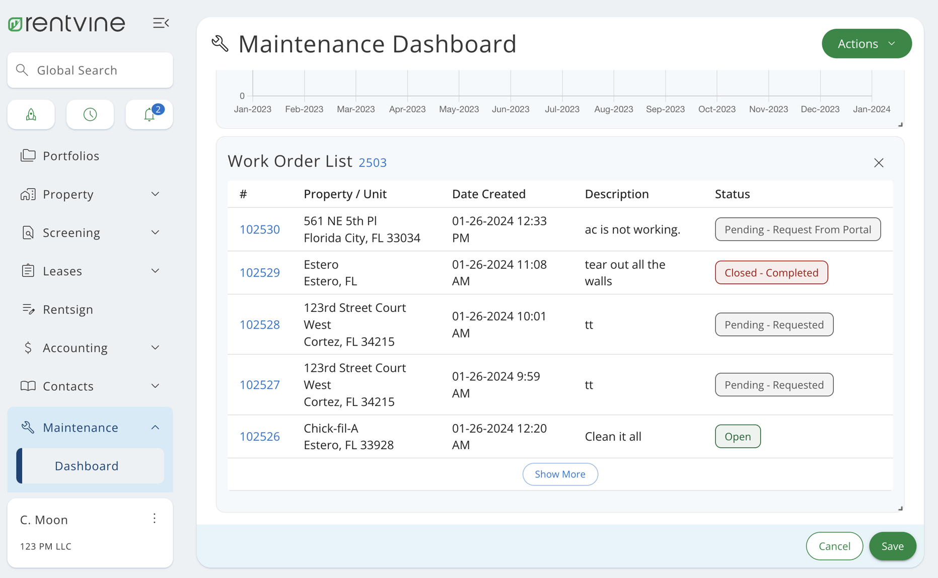Open the rocket quick-launch icon
The image size is (938, 578).
point(31,114)
